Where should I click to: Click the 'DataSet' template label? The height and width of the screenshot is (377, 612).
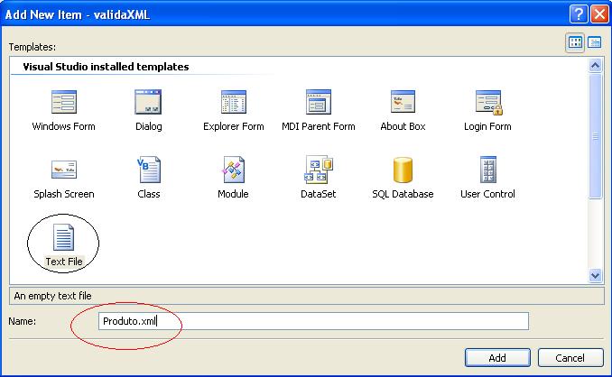318,194
